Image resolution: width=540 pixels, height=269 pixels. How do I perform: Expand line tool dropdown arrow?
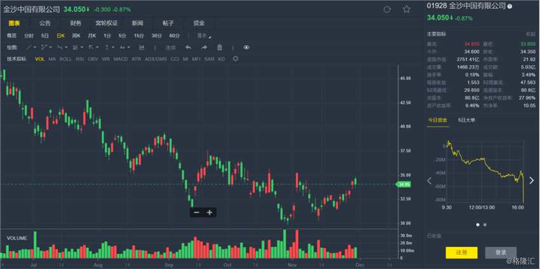tap(35, 48)
